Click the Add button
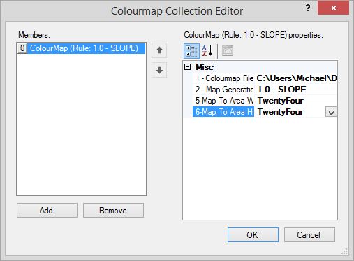 pos(47,211)
